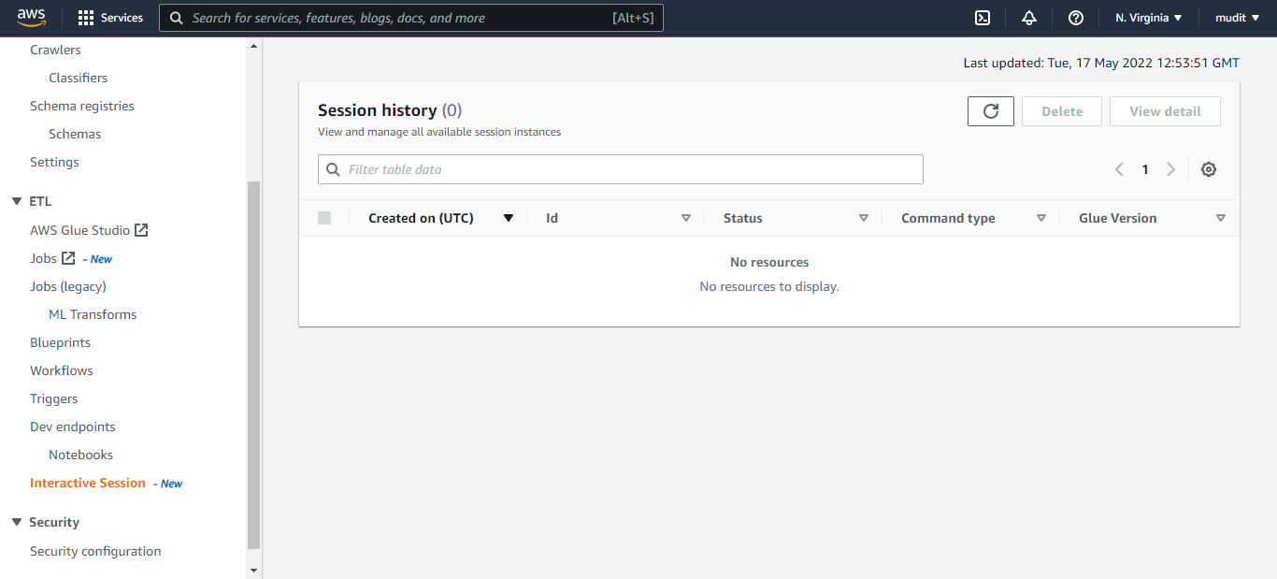1277x579 pixels.
Task: Open Jobs (legacy) in sidebar
Action: [68, 286]
